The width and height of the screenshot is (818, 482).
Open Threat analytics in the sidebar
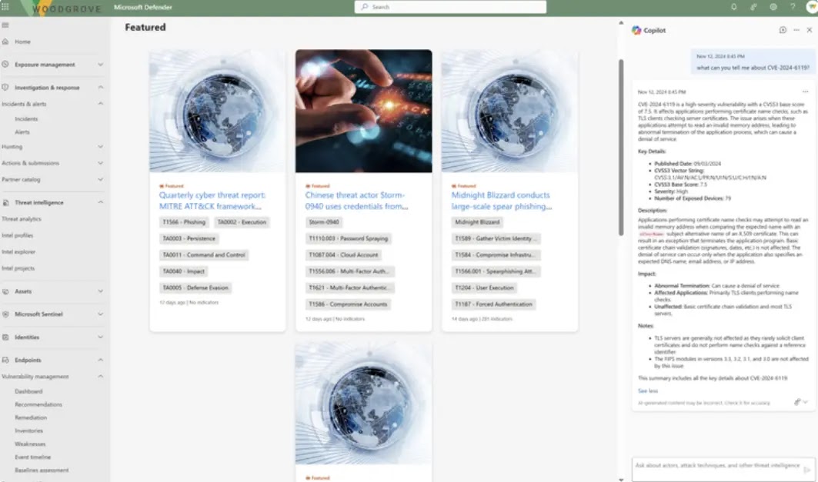[22, 219]
